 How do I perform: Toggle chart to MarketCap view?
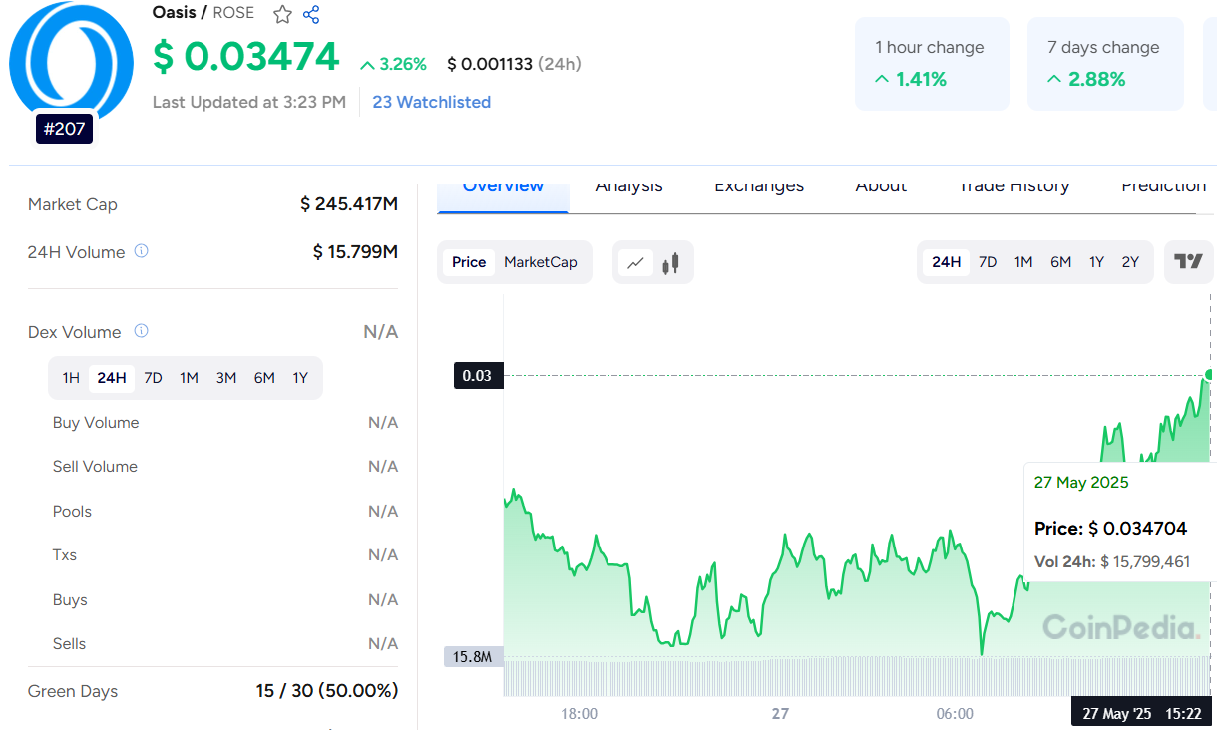point(540,262)
